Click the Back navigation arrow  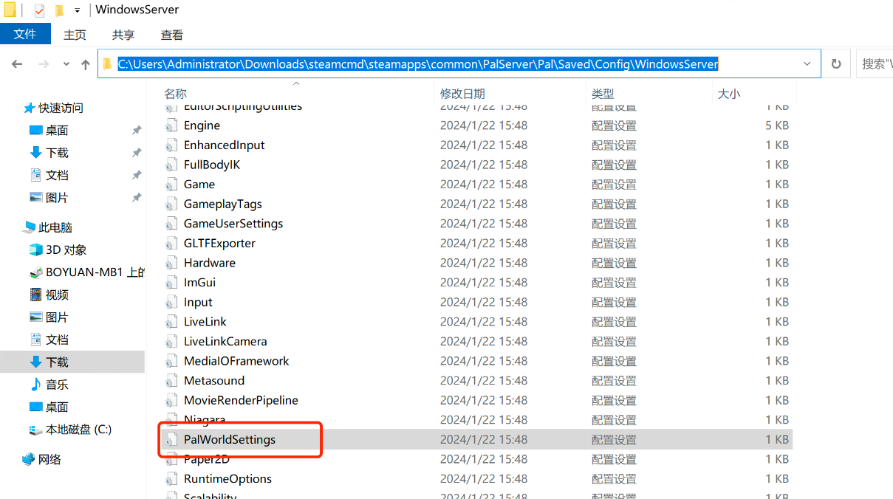point(17,65)
